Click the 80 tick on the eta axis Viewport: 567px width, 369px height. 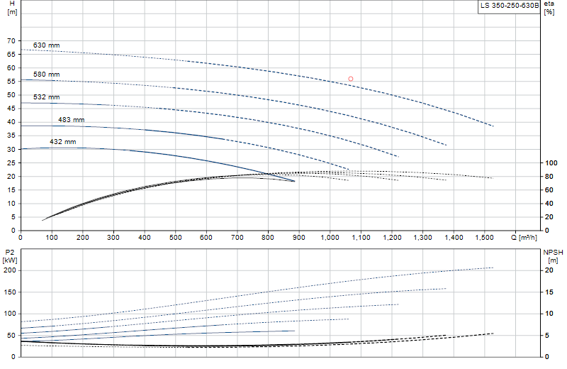[x=549, y=177]
